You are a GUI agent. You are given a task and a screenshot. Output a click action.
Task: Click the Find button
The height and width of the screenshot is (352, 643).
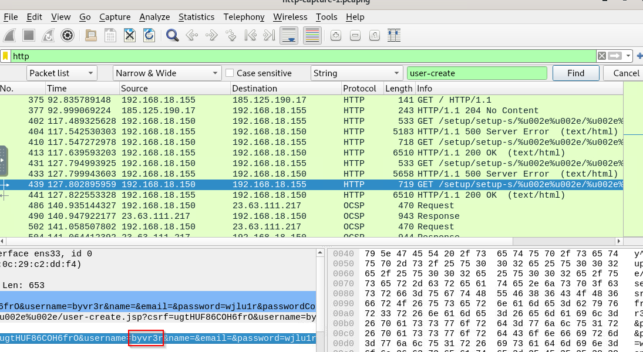575,73
